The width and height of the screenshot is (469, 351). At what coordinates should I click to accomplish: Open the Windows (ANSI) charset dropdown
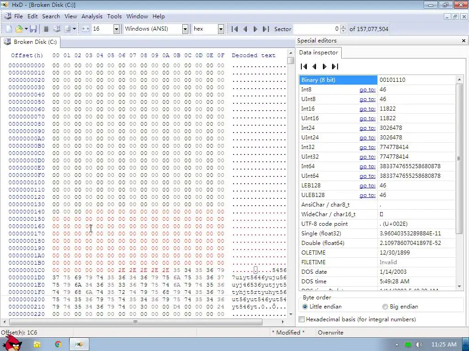(185, 29)
